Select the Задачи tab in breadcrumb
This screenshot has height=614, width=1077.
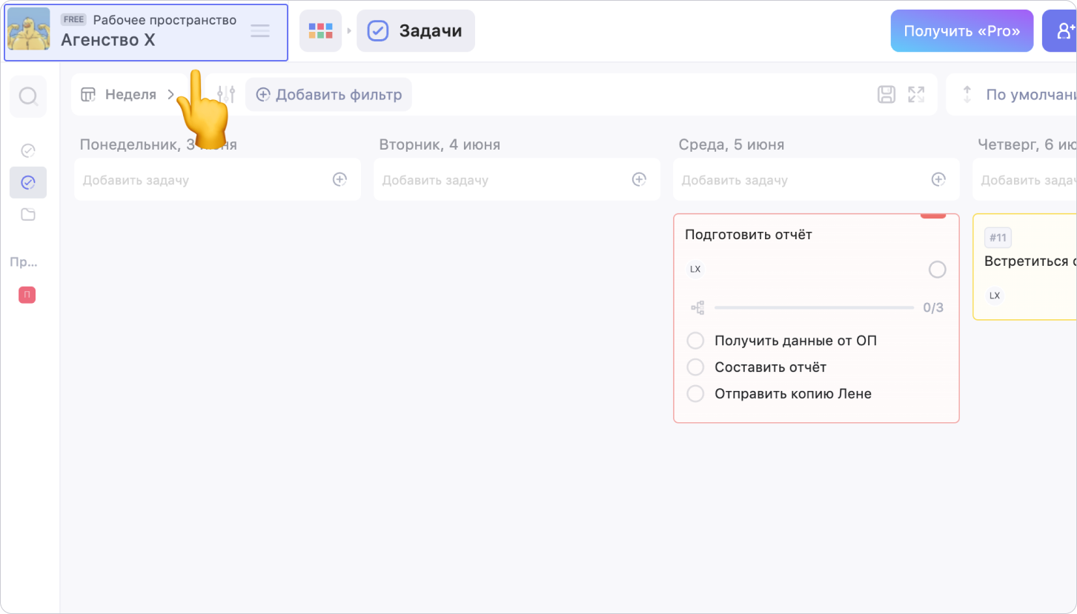(416, 31)
